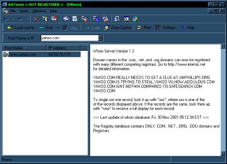Viewport: 227px width, 164px height.
Task: Open the File menu
Action: point(13,11)
